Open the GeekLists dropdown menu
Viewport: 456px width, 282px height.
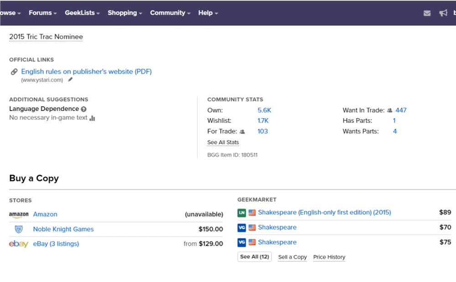82,13
